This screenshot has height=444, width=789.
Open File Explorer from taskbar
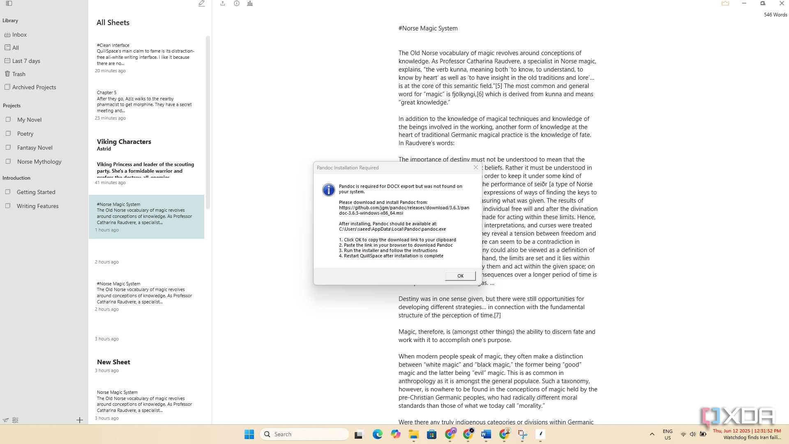[413, 434]
